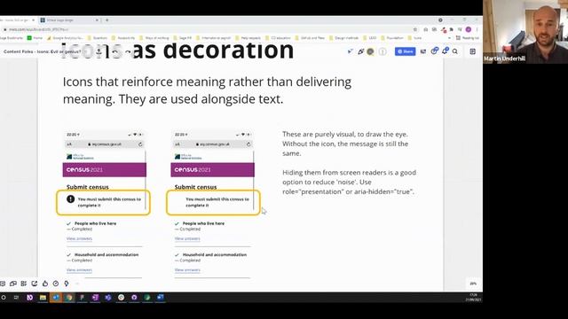568x319 pixels.
Task: Open Miro frames panel icon in bottom toolbar
Action: pyautogui.click(x=3, y=284)
